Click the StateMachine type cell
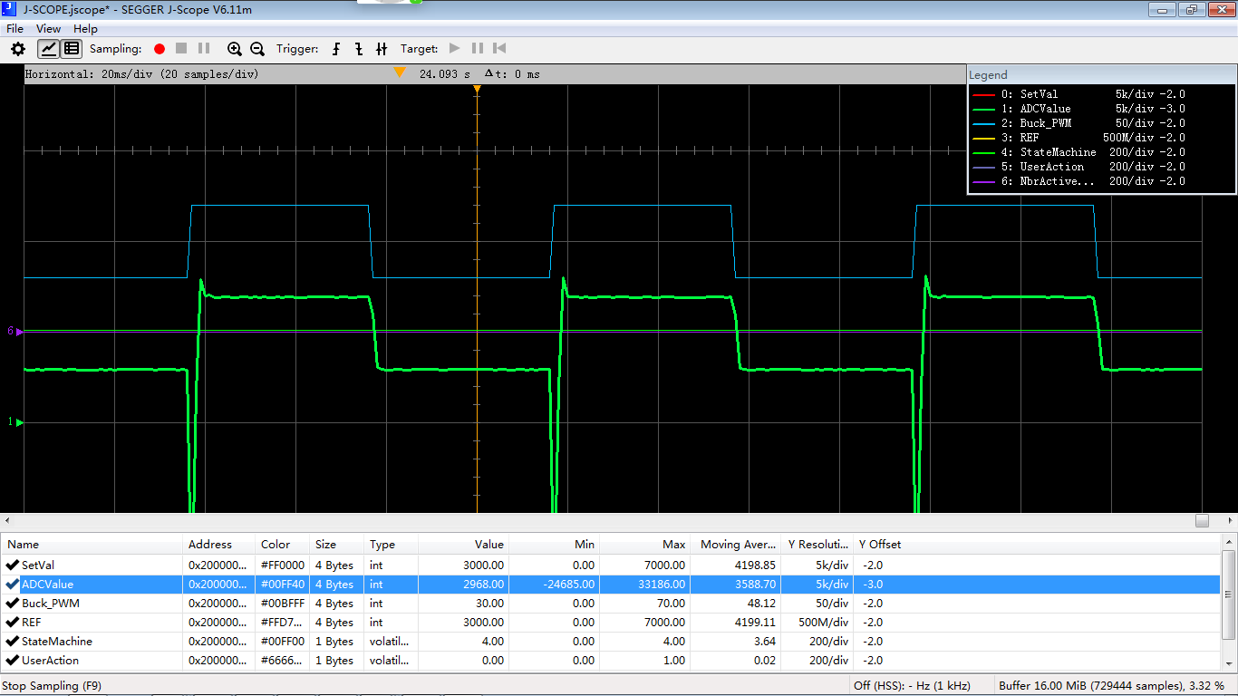Viewport: 1238px width, 696px height. tap(389, 642)
